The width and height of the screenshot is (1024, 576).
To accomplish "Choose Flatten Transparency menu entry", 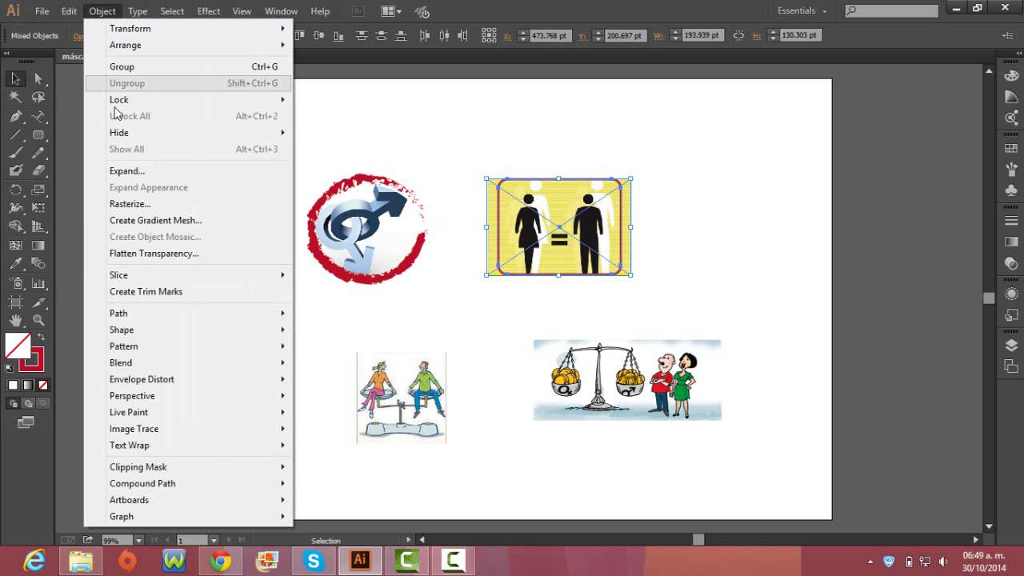I will tap(189, 253).
